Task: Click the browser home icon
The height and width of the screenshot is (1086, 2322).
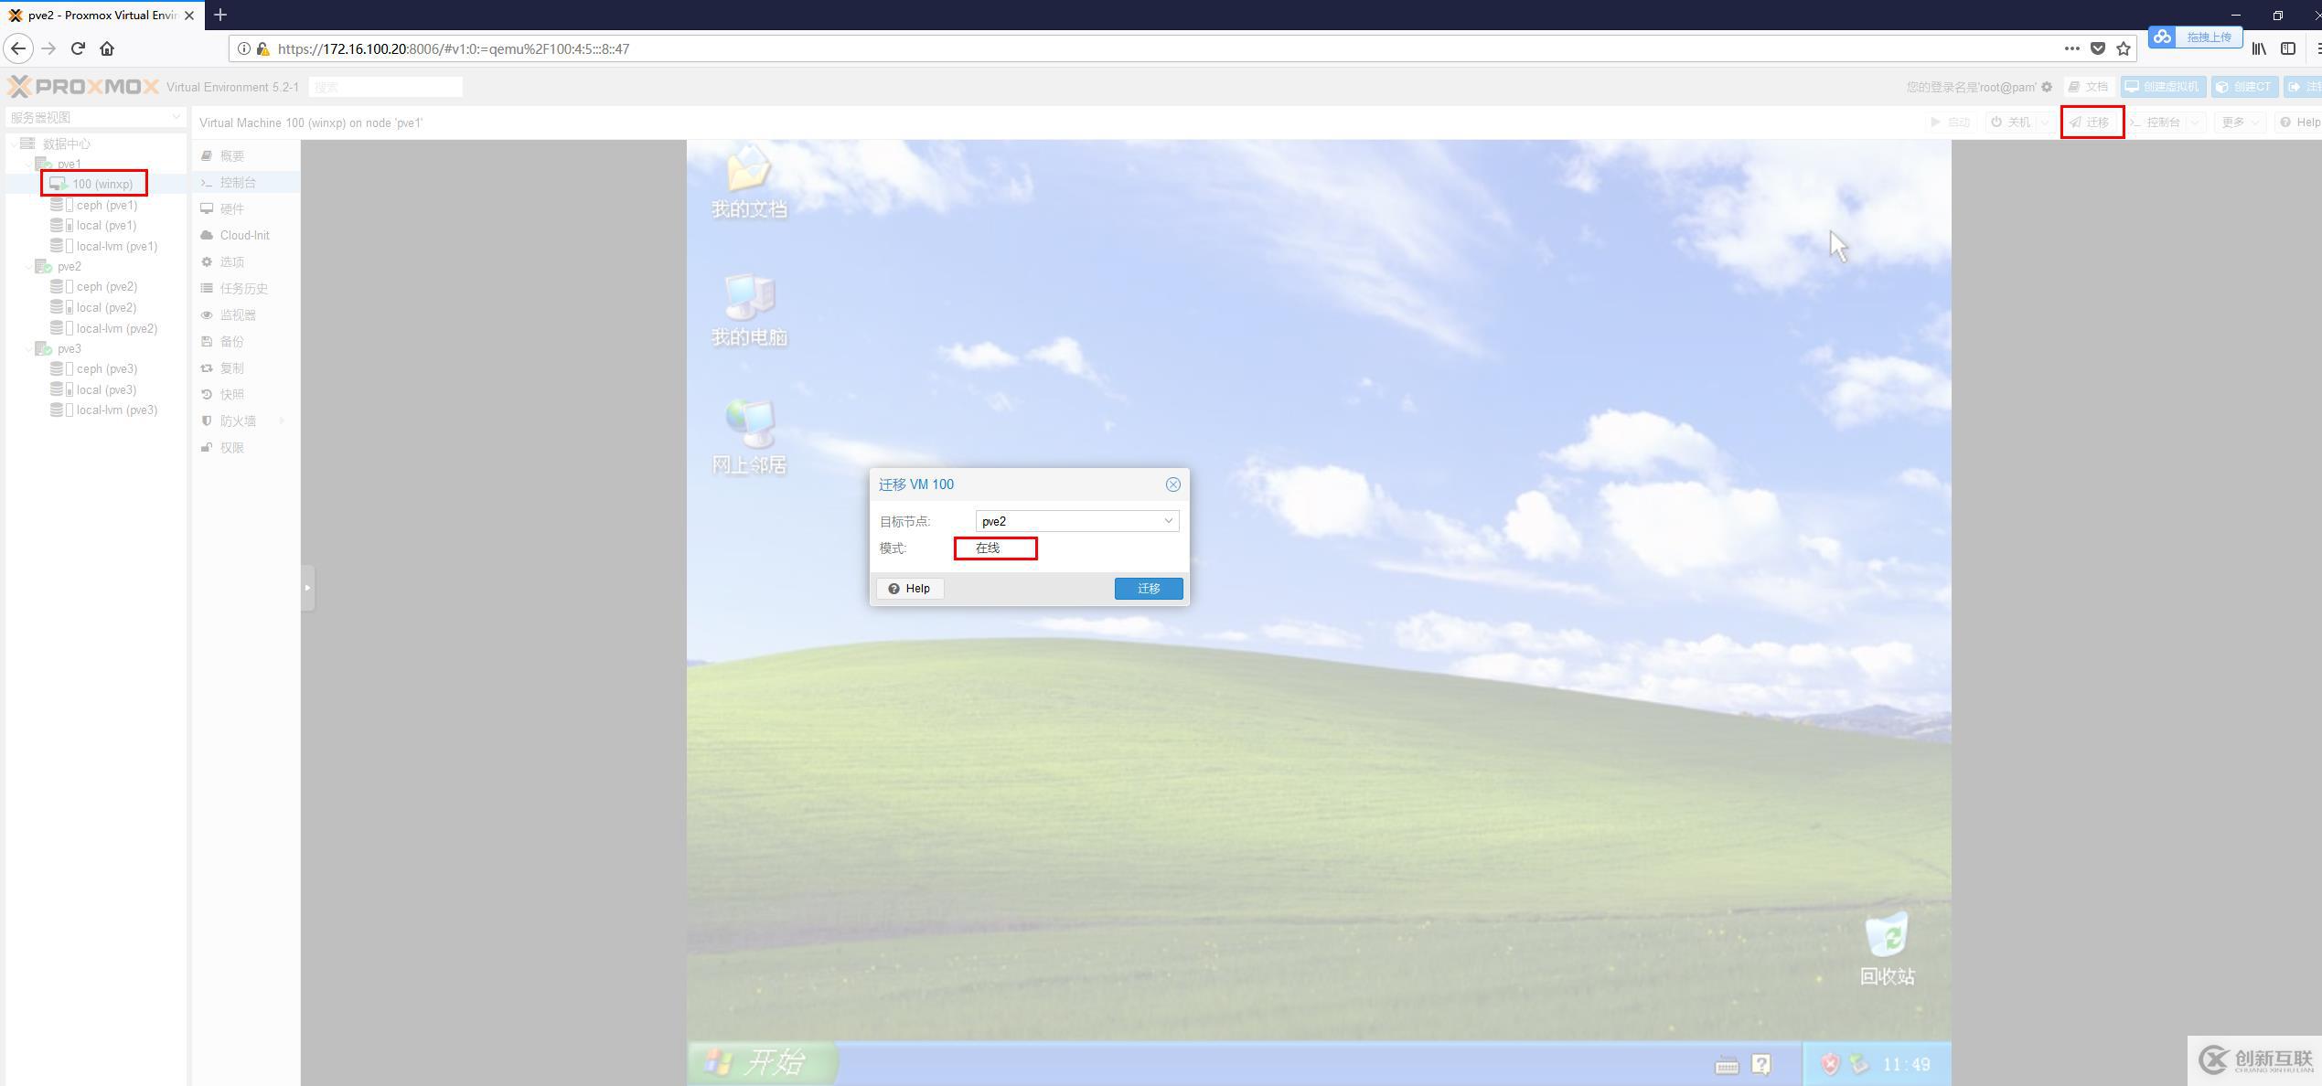Action: click(107, 48)
